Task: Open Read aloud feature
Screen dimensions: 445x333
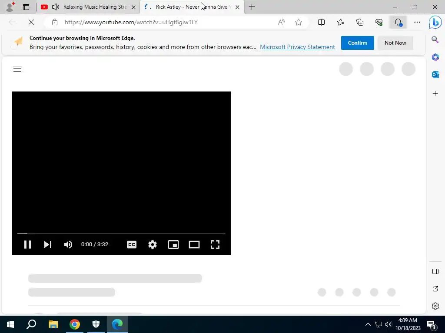Action: (281, 22)
